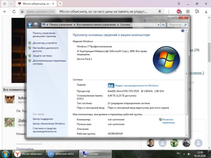Go back with the blue Explorer back arrow
The image size is (211, 158).
coord(30,25)
